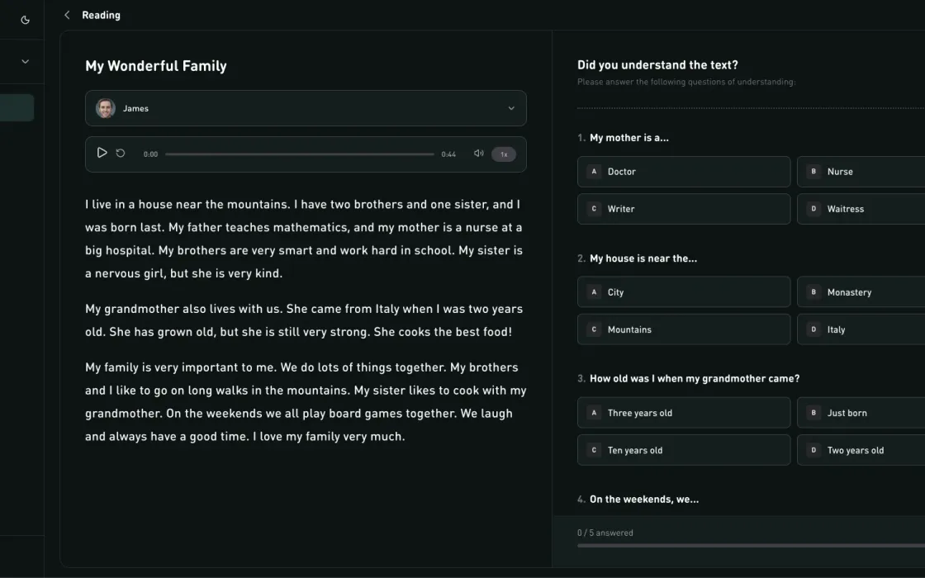Pick answer A City
The image size is (925, 578).
684,292
